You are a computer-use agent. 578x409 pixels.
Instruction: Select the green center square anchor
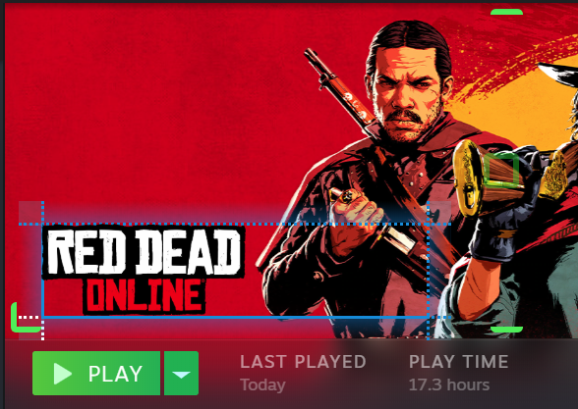pos(501,171)
